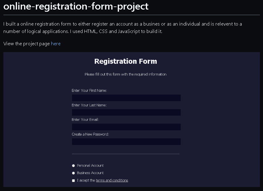Click the 'I accept the' label text

[86, 181]
